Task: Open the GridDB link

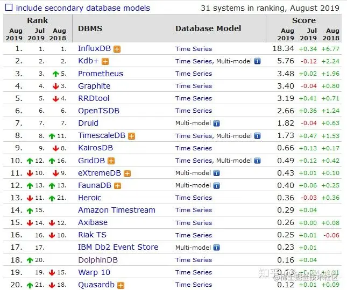Action: (x=91, y=161)
